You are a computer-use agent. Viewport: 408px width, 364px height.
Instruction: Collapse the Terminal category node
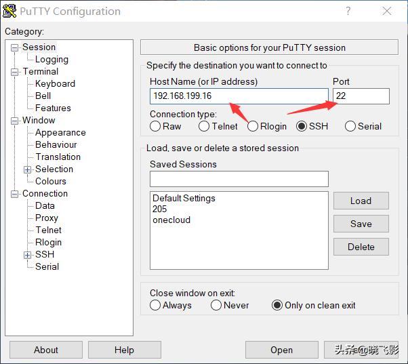[15, 72]
